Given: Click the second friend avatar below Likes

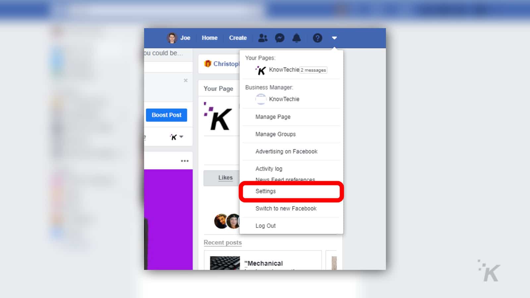Looking at the screenshot, I should 233,221.
